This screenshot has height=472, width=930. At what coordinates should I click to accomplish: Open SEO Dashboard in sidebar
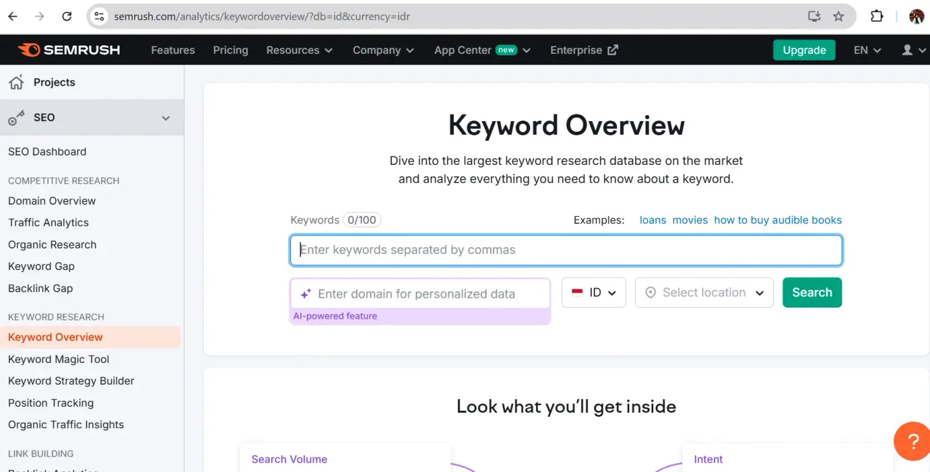pyautogui.click(x=47, y=152)
